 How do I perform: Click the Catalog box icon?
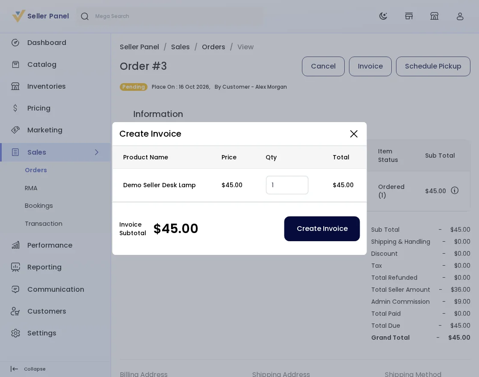pos(15,65)
